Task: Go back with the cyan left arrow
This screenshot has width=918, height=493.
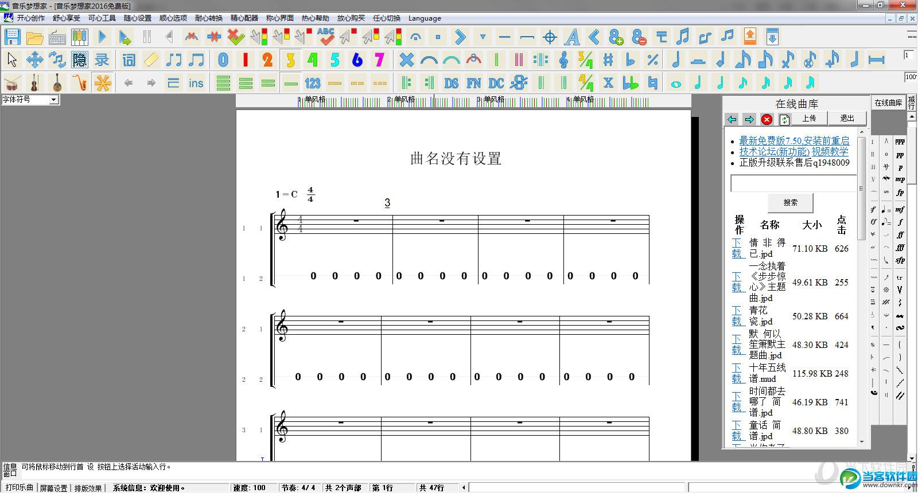Action: 732,119
